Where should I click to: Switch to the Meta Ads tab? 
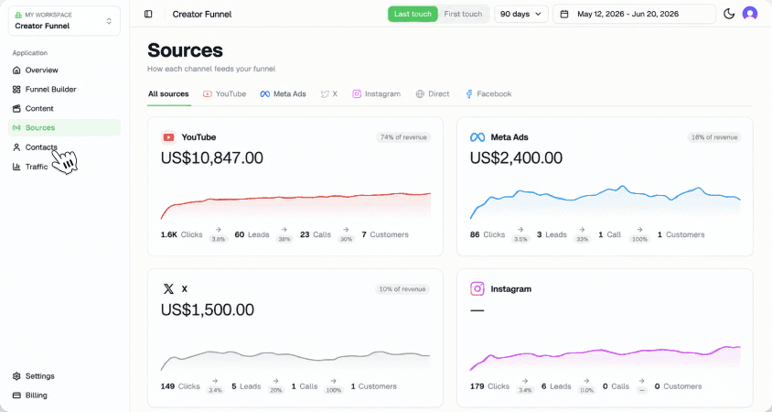point(284,94)
